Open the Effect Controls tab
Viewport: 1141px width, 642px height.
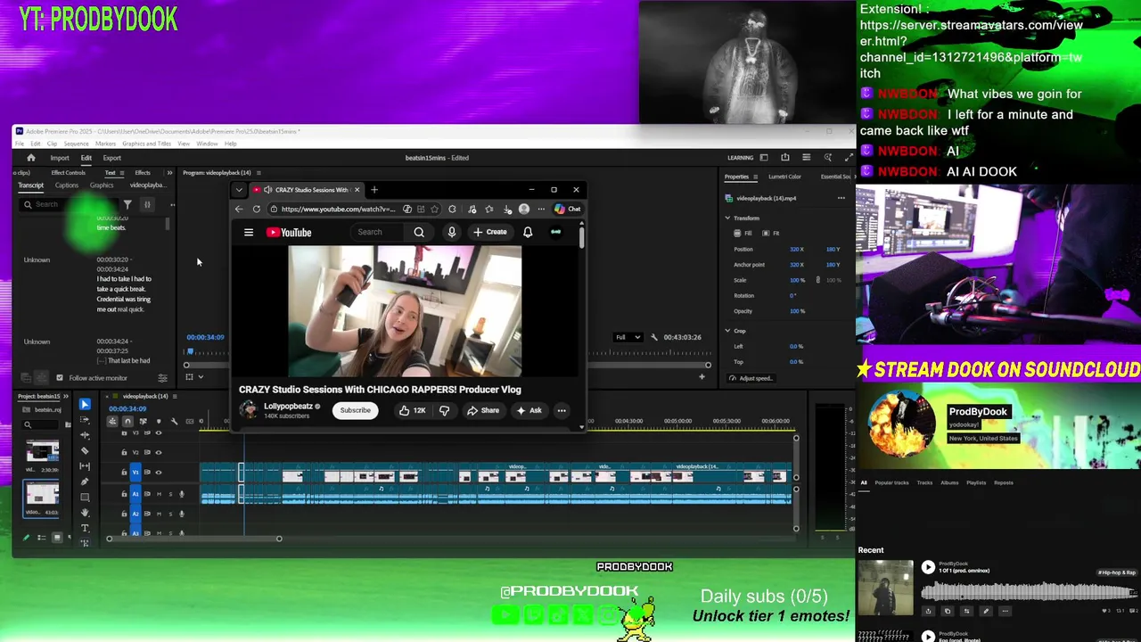click(x=69, y=173)
